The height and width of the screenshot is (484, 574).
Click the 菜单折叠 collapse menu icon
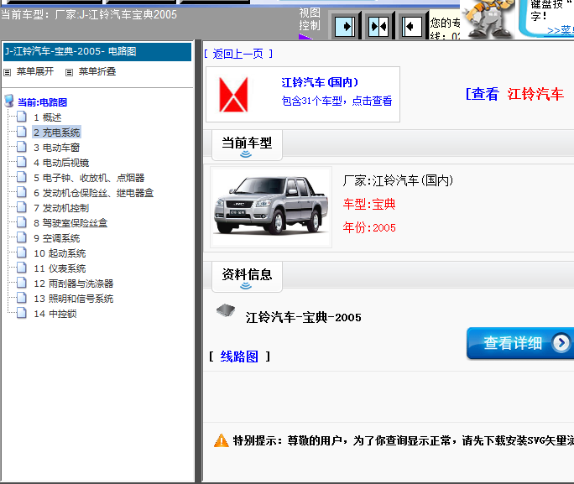click(x=69, y=72)
